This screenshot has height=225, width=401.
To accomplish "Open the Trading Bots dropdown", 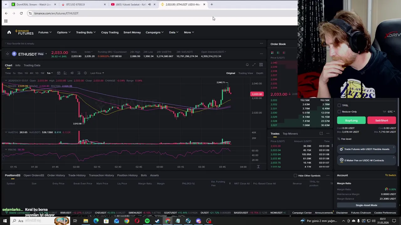I will pyautogui.click(x=86, y=32).
